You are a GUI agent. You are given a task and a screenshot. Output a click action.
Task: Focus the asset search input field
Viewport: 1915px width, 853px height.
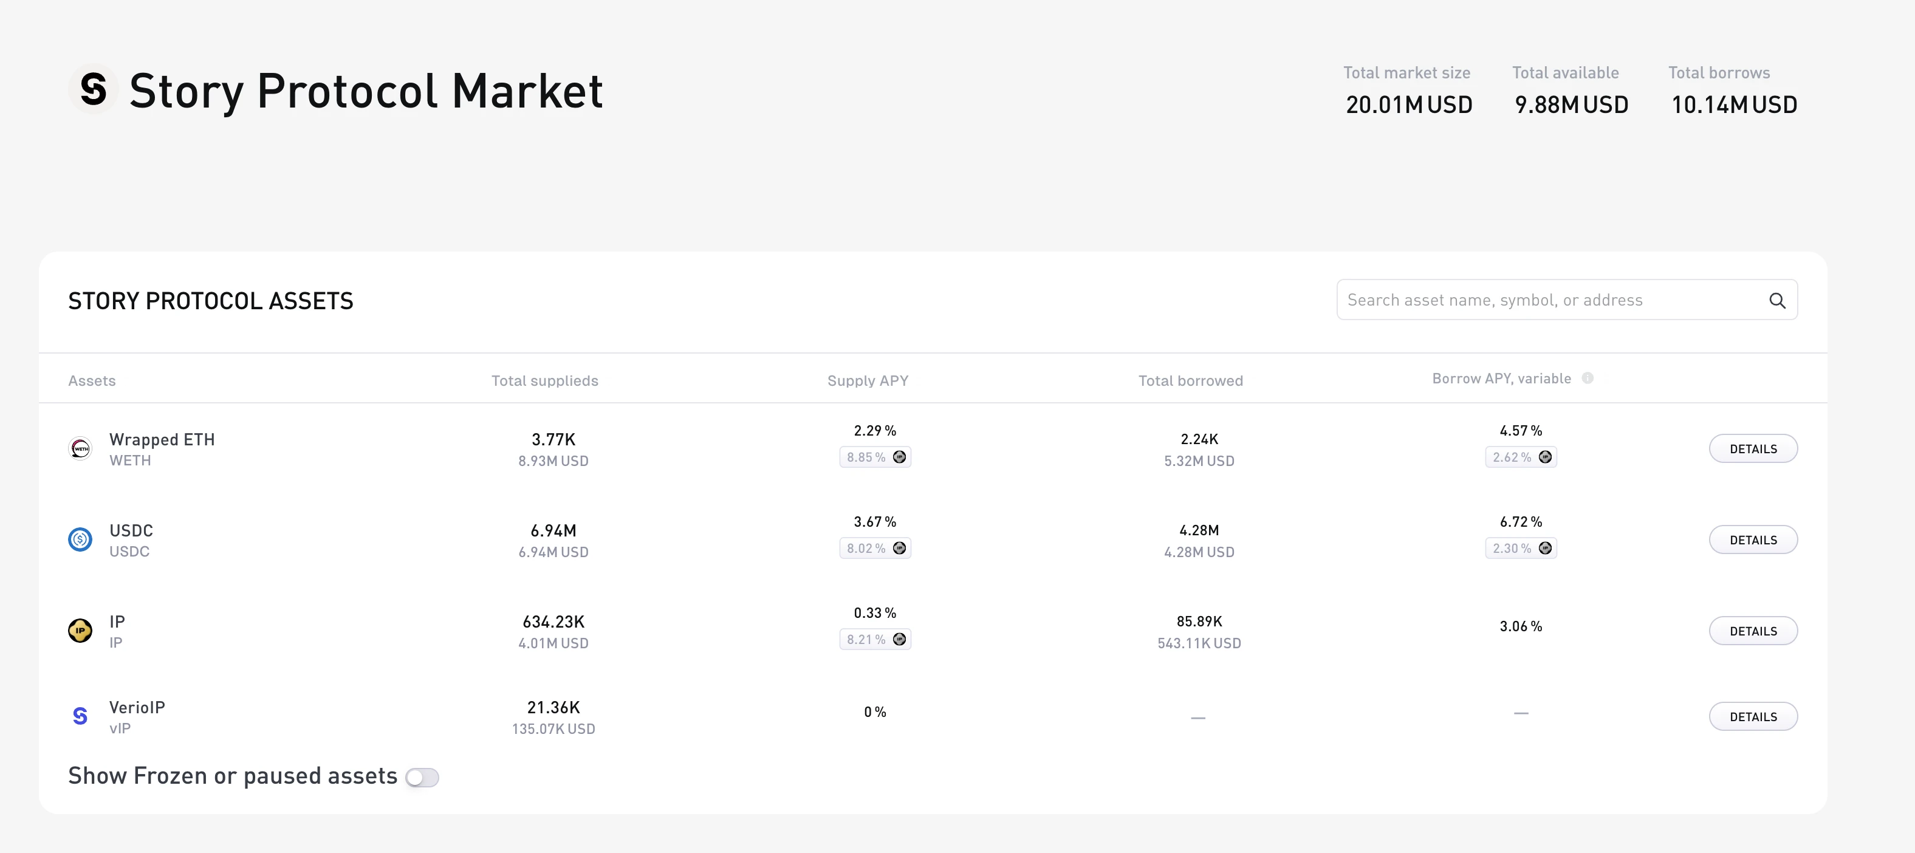pyautogui.click(x=1546, y=300)
